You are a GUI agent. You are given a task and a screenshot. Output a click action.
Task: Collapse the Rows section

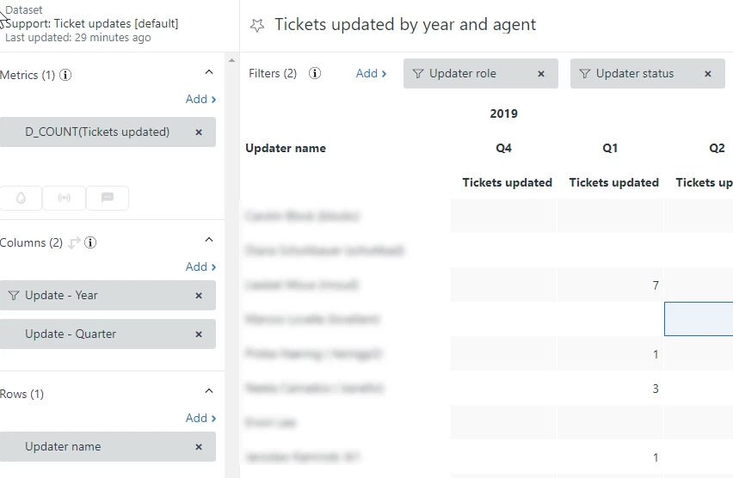209,392
